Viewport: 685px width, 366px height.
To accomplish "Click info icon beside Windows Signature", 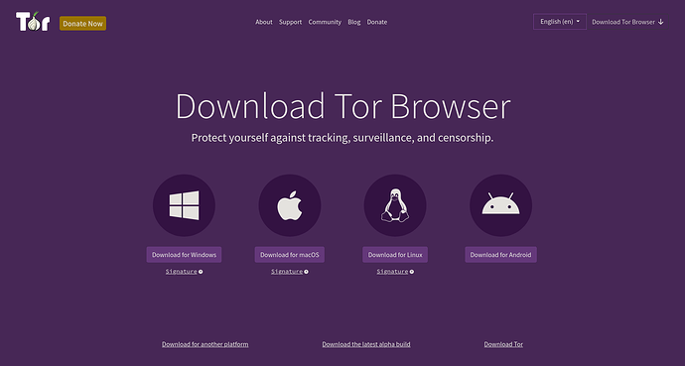I will [x=201, y=272].
